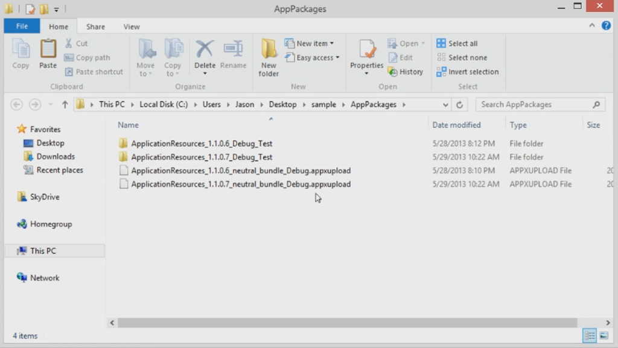618x348 pixels.
Task: Create a New folder from ribbon
Action: [x=269, y=58]
